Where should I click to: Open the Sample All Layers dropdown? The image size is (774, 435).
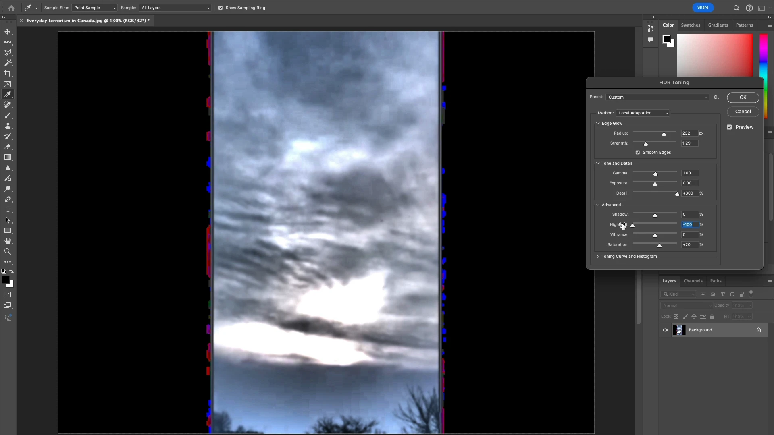pyautogui.click(x=175, y=8)
